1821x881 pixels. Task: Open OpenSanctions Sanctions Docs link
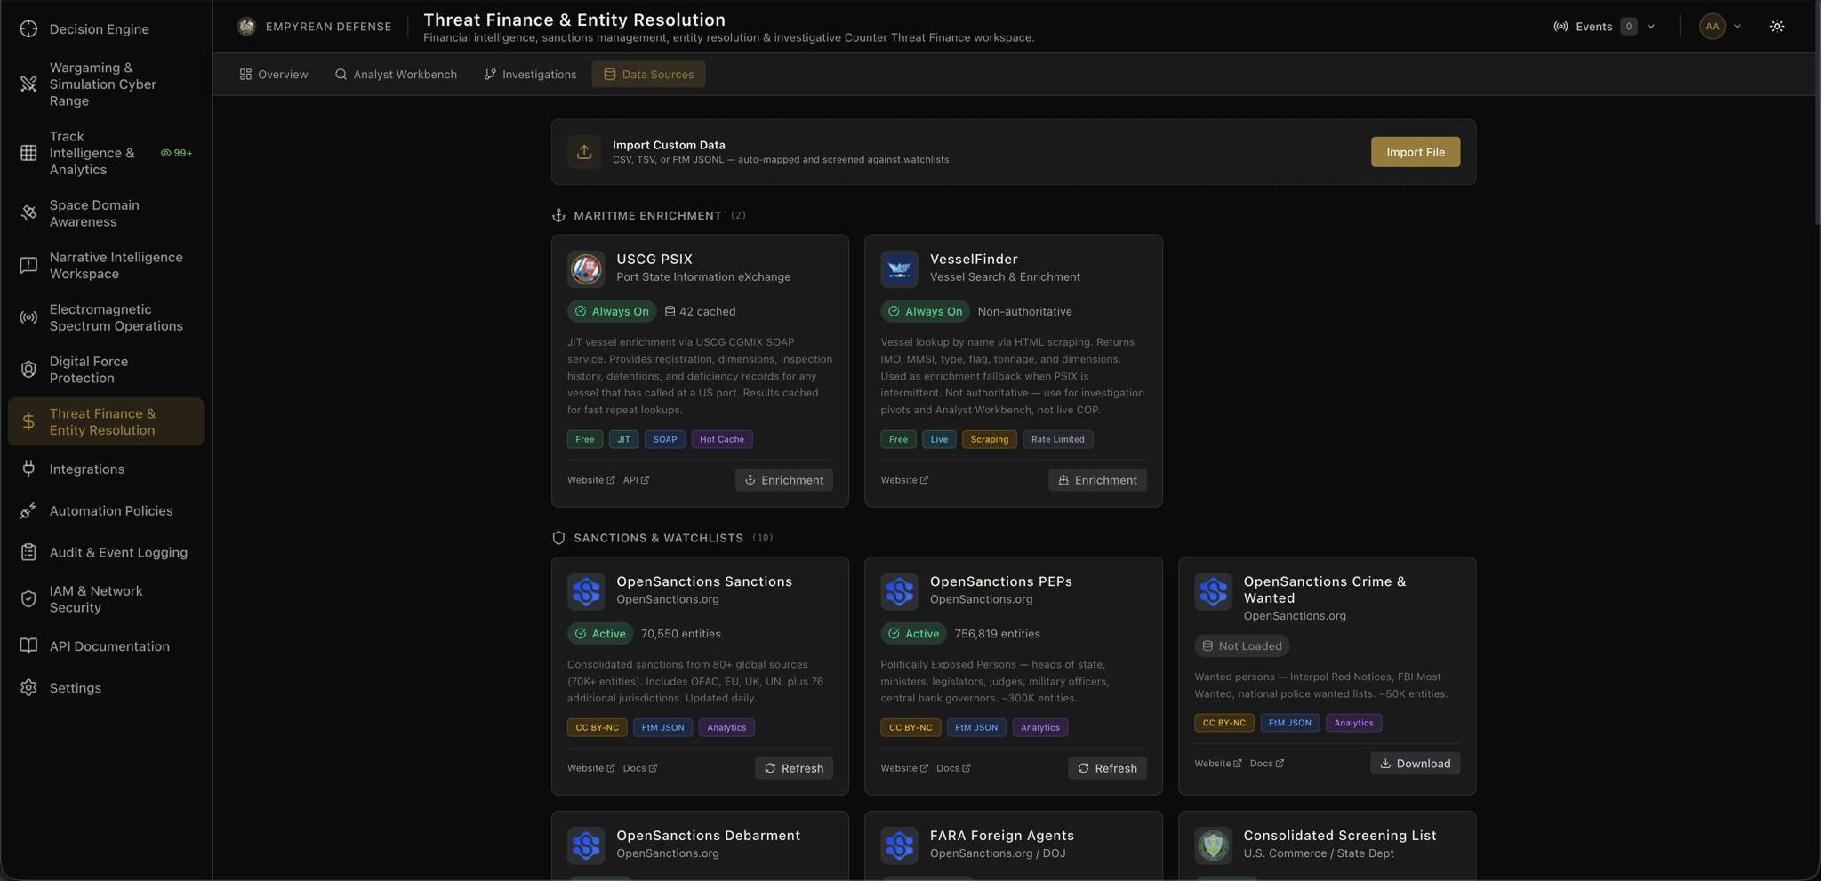[640, 768]
